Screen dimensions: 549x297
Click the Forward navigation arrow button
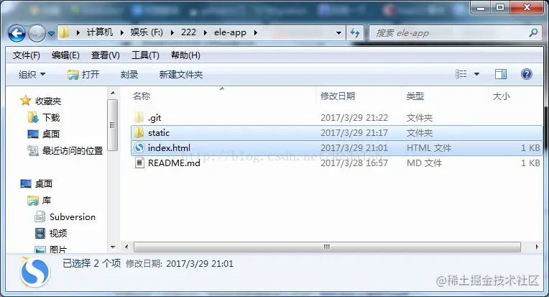(x=37, y=33)
